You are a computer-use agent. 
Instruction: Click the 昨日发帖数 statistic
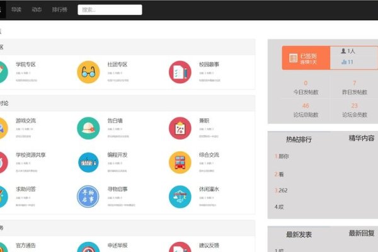click(355, 88)
